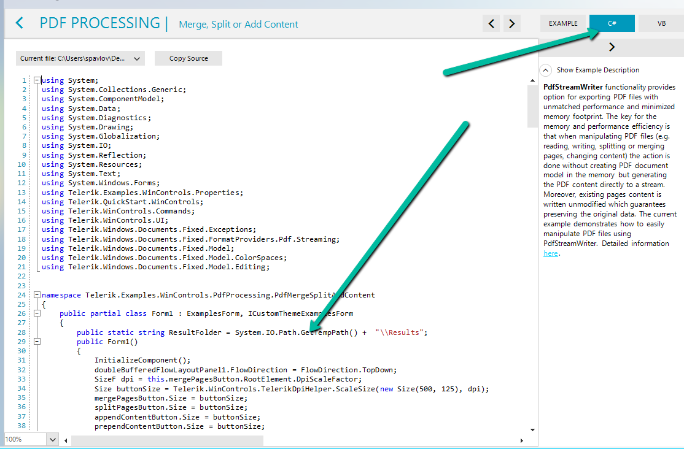Image resolution: width=684 pixels, height=449 pixels.
Task: Click the vertical scrollbar down arrow
Action: click(532, 430)
